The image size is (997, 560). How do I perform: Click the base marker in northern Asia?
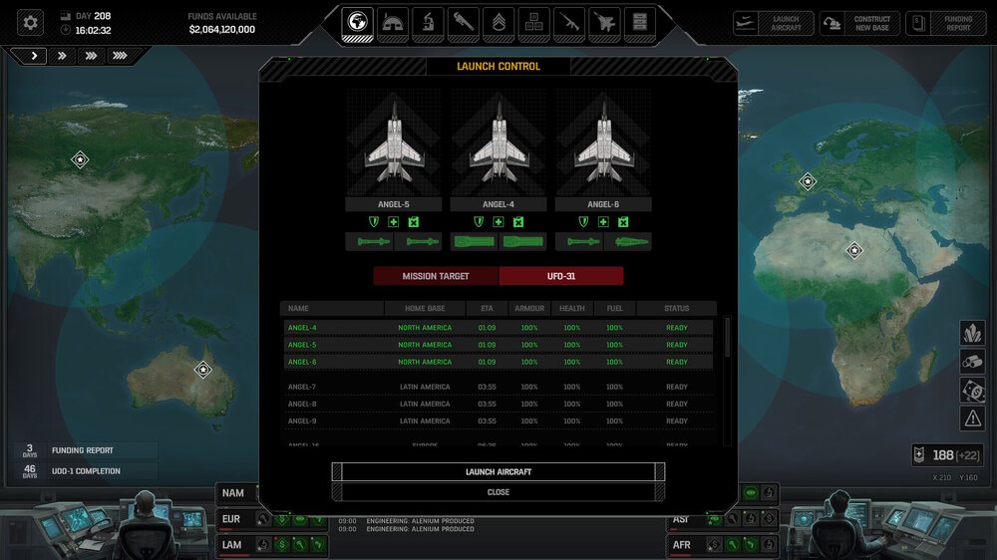tap(80, 159)
